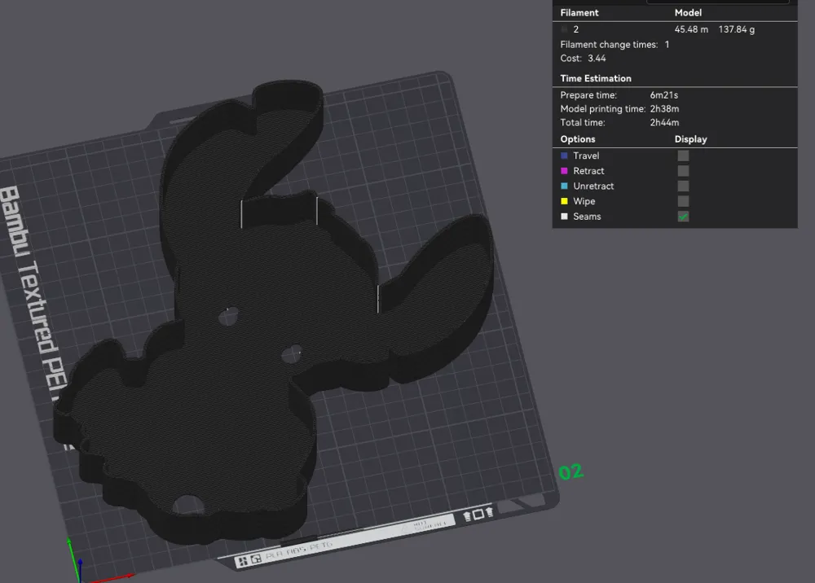Click the Filament change times value
Viewport: 815px width, 583px height.
666,44
